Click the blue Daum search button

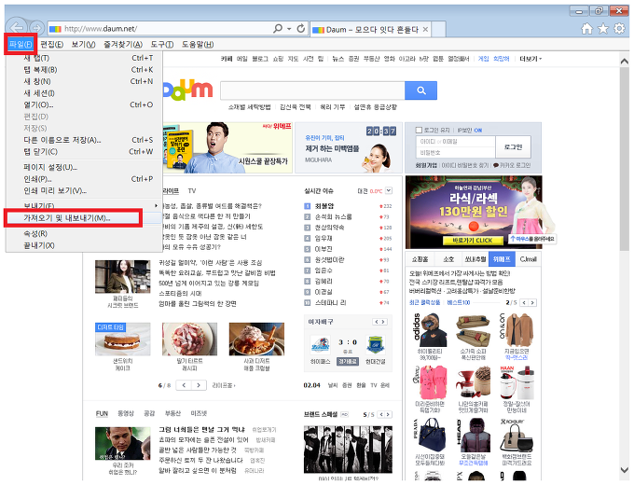click(x=420, y=90)
